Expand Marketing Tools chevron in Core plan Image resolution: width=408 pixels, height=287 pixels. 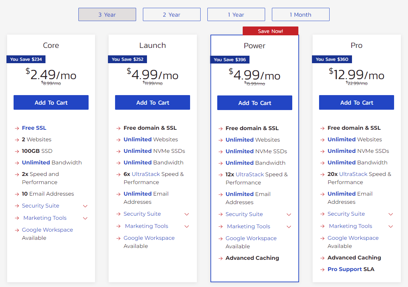pos(85,218)
